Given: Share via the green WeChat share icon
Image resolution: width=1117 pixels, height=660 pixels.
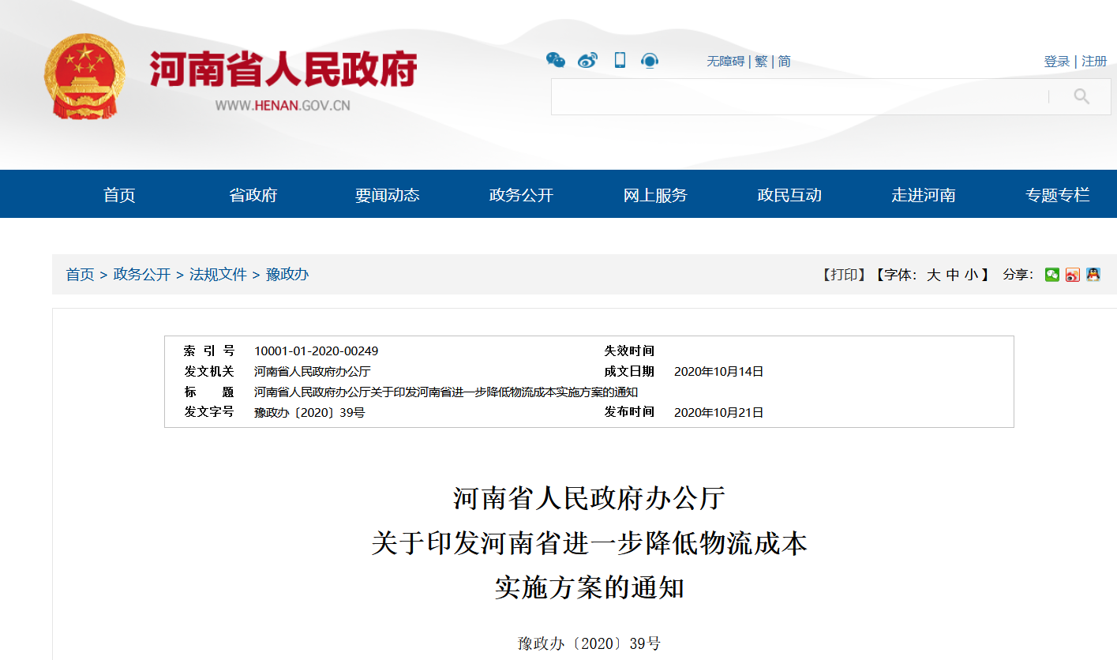Looking at the screenshot, I should 1051,274.
